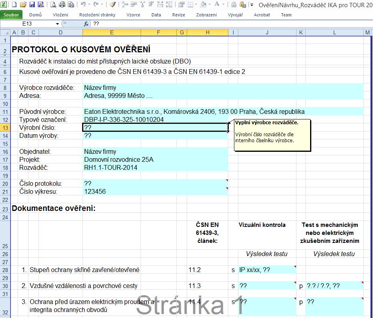Apply the Fill Color paint bucket

pyautogui.click(x=204, y=4)
